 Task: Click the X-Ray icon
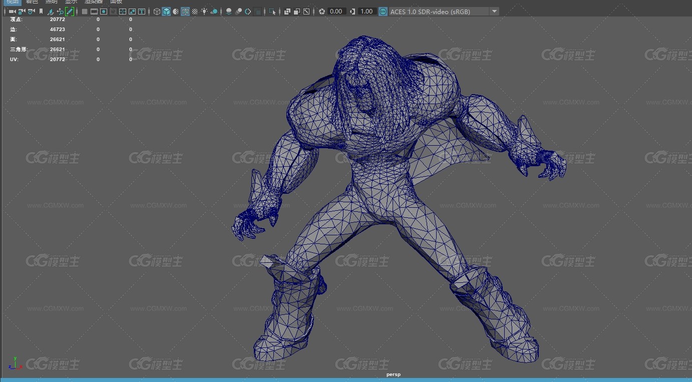287,12
